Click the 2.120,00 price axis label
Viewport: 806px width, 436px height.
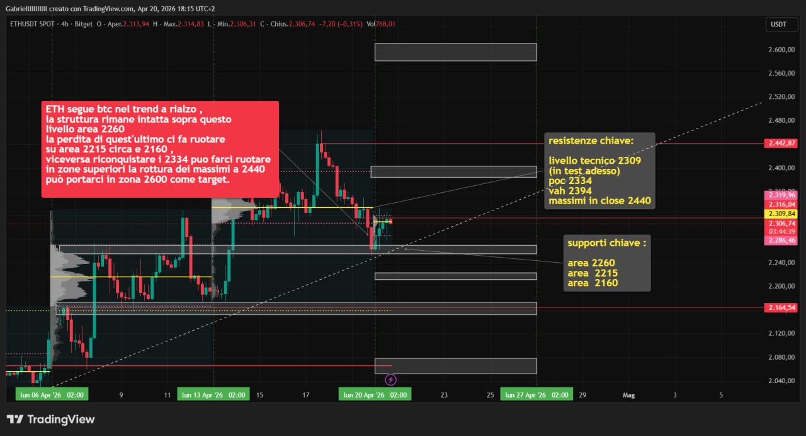tap(781, 333)
